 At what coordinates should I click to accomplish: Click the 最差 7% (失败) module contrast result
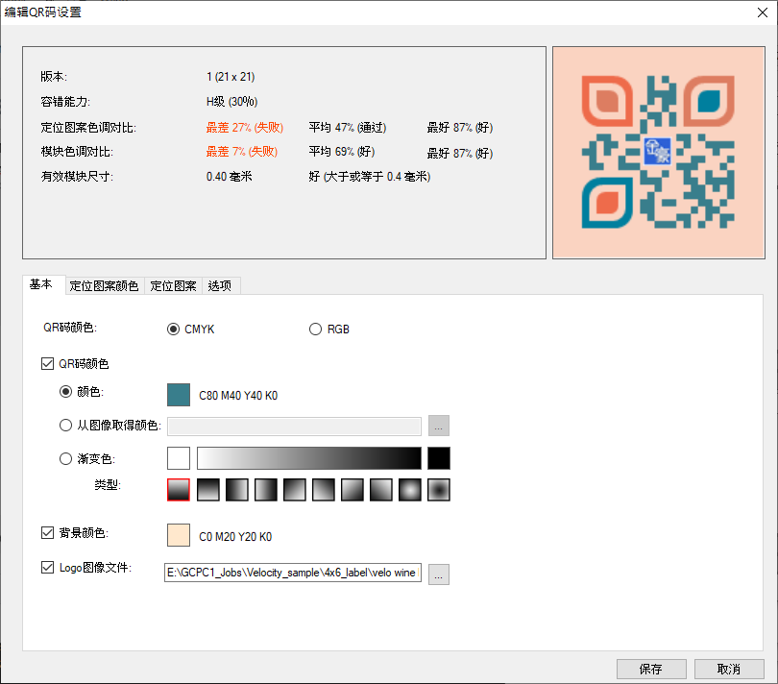point(242,152)
